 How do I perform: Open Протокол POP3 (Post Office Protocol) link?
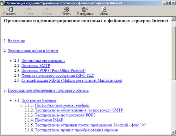pos(54,70)
